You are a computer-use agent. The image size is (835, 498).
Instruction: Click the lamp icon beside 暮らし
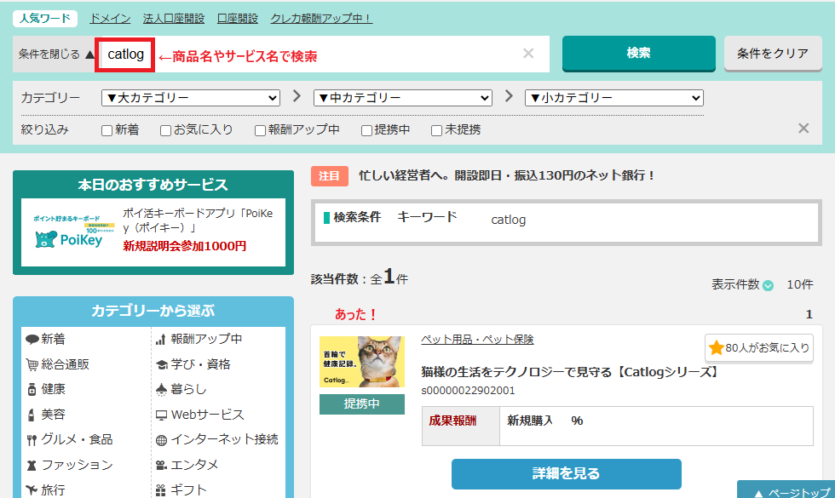pyautogui.click(x=161, y=390)
